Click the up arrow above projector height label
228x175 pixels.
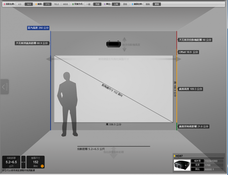click(124, 39)
